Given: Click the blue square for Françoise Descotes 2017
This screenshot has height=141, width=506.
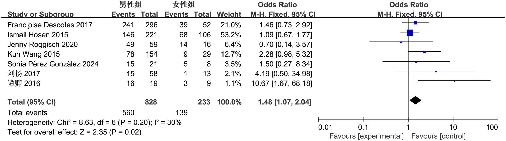Looking at the screenshot, I should 415,23.
